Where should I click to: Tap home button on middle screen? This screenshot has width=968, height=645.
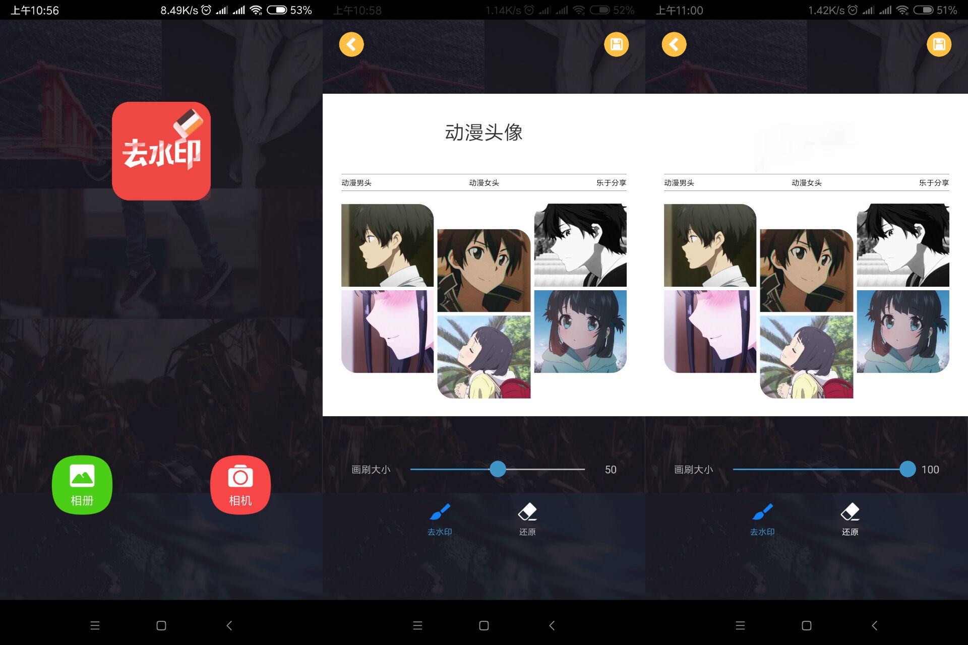click(484, 625)
